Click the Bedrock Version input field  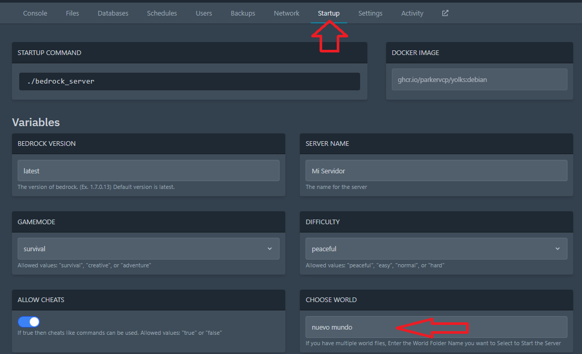[x=148, y=170]
